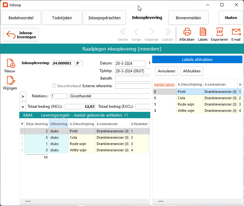This screenshot has width=244, height=206.
Task: Click Deze levering column header
Action: (37, 124)
